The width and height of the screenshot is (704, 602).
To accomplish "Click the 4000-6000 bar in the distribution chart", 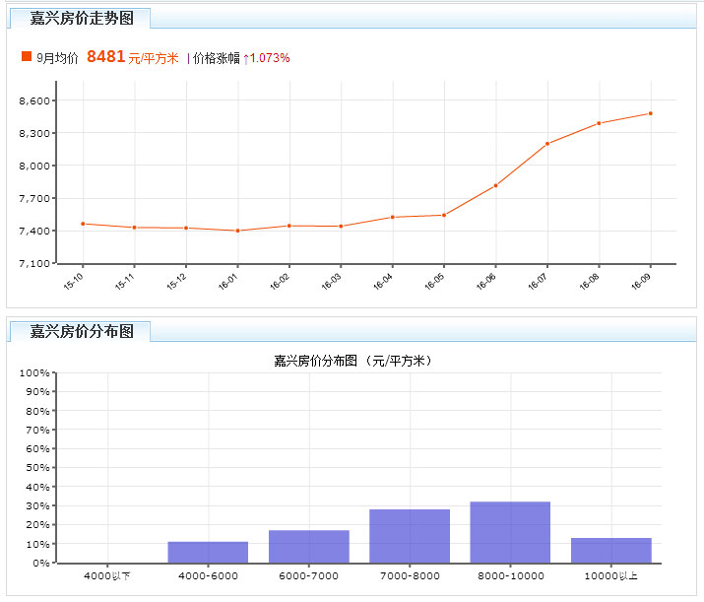I will pyautogui.click(x=208, y=552).
